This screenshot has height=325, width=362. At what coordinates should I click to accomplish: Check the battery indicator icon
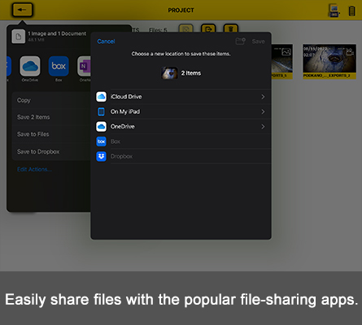[x=351, y=11]
